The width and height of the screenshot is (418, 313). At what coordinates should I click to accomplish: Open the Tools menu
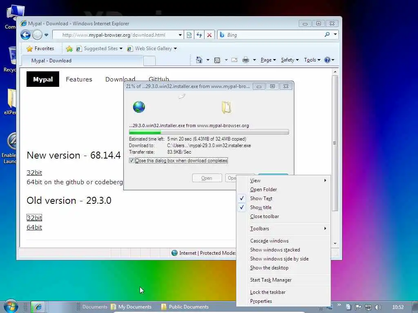(312, 60)
